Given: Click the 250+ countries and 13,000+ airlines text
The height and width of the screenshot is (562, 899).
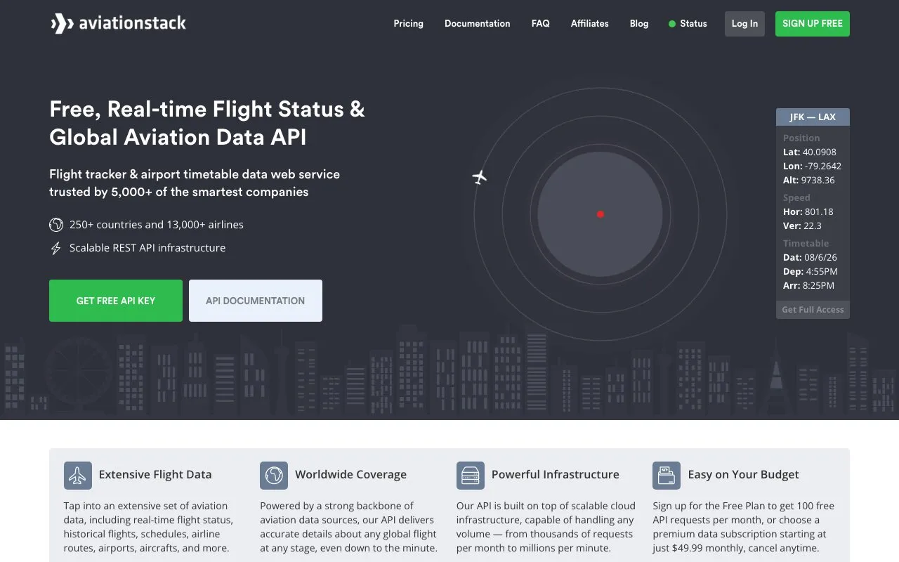Looking at the screenshot, I should 157,225.
